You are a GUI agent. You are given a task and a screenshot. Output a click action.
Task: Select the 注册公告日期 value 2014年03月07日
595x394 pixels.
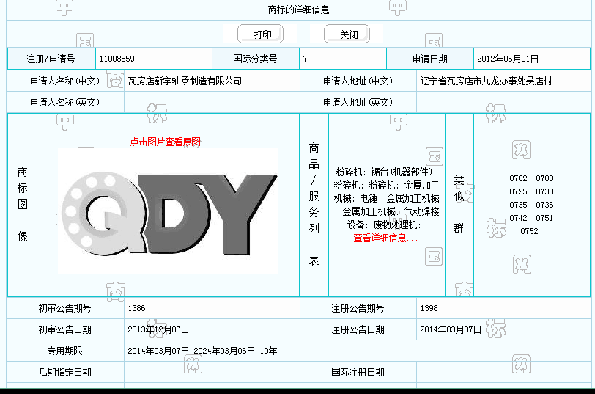(x=451, y=329)
